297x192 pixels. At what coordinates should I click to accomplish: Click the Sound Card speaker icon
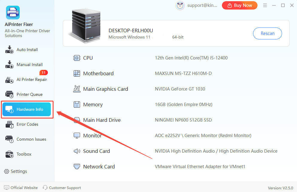pos(77,151)
